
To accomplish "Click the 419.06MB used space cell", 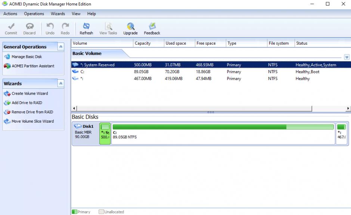I will coord(174,79).
